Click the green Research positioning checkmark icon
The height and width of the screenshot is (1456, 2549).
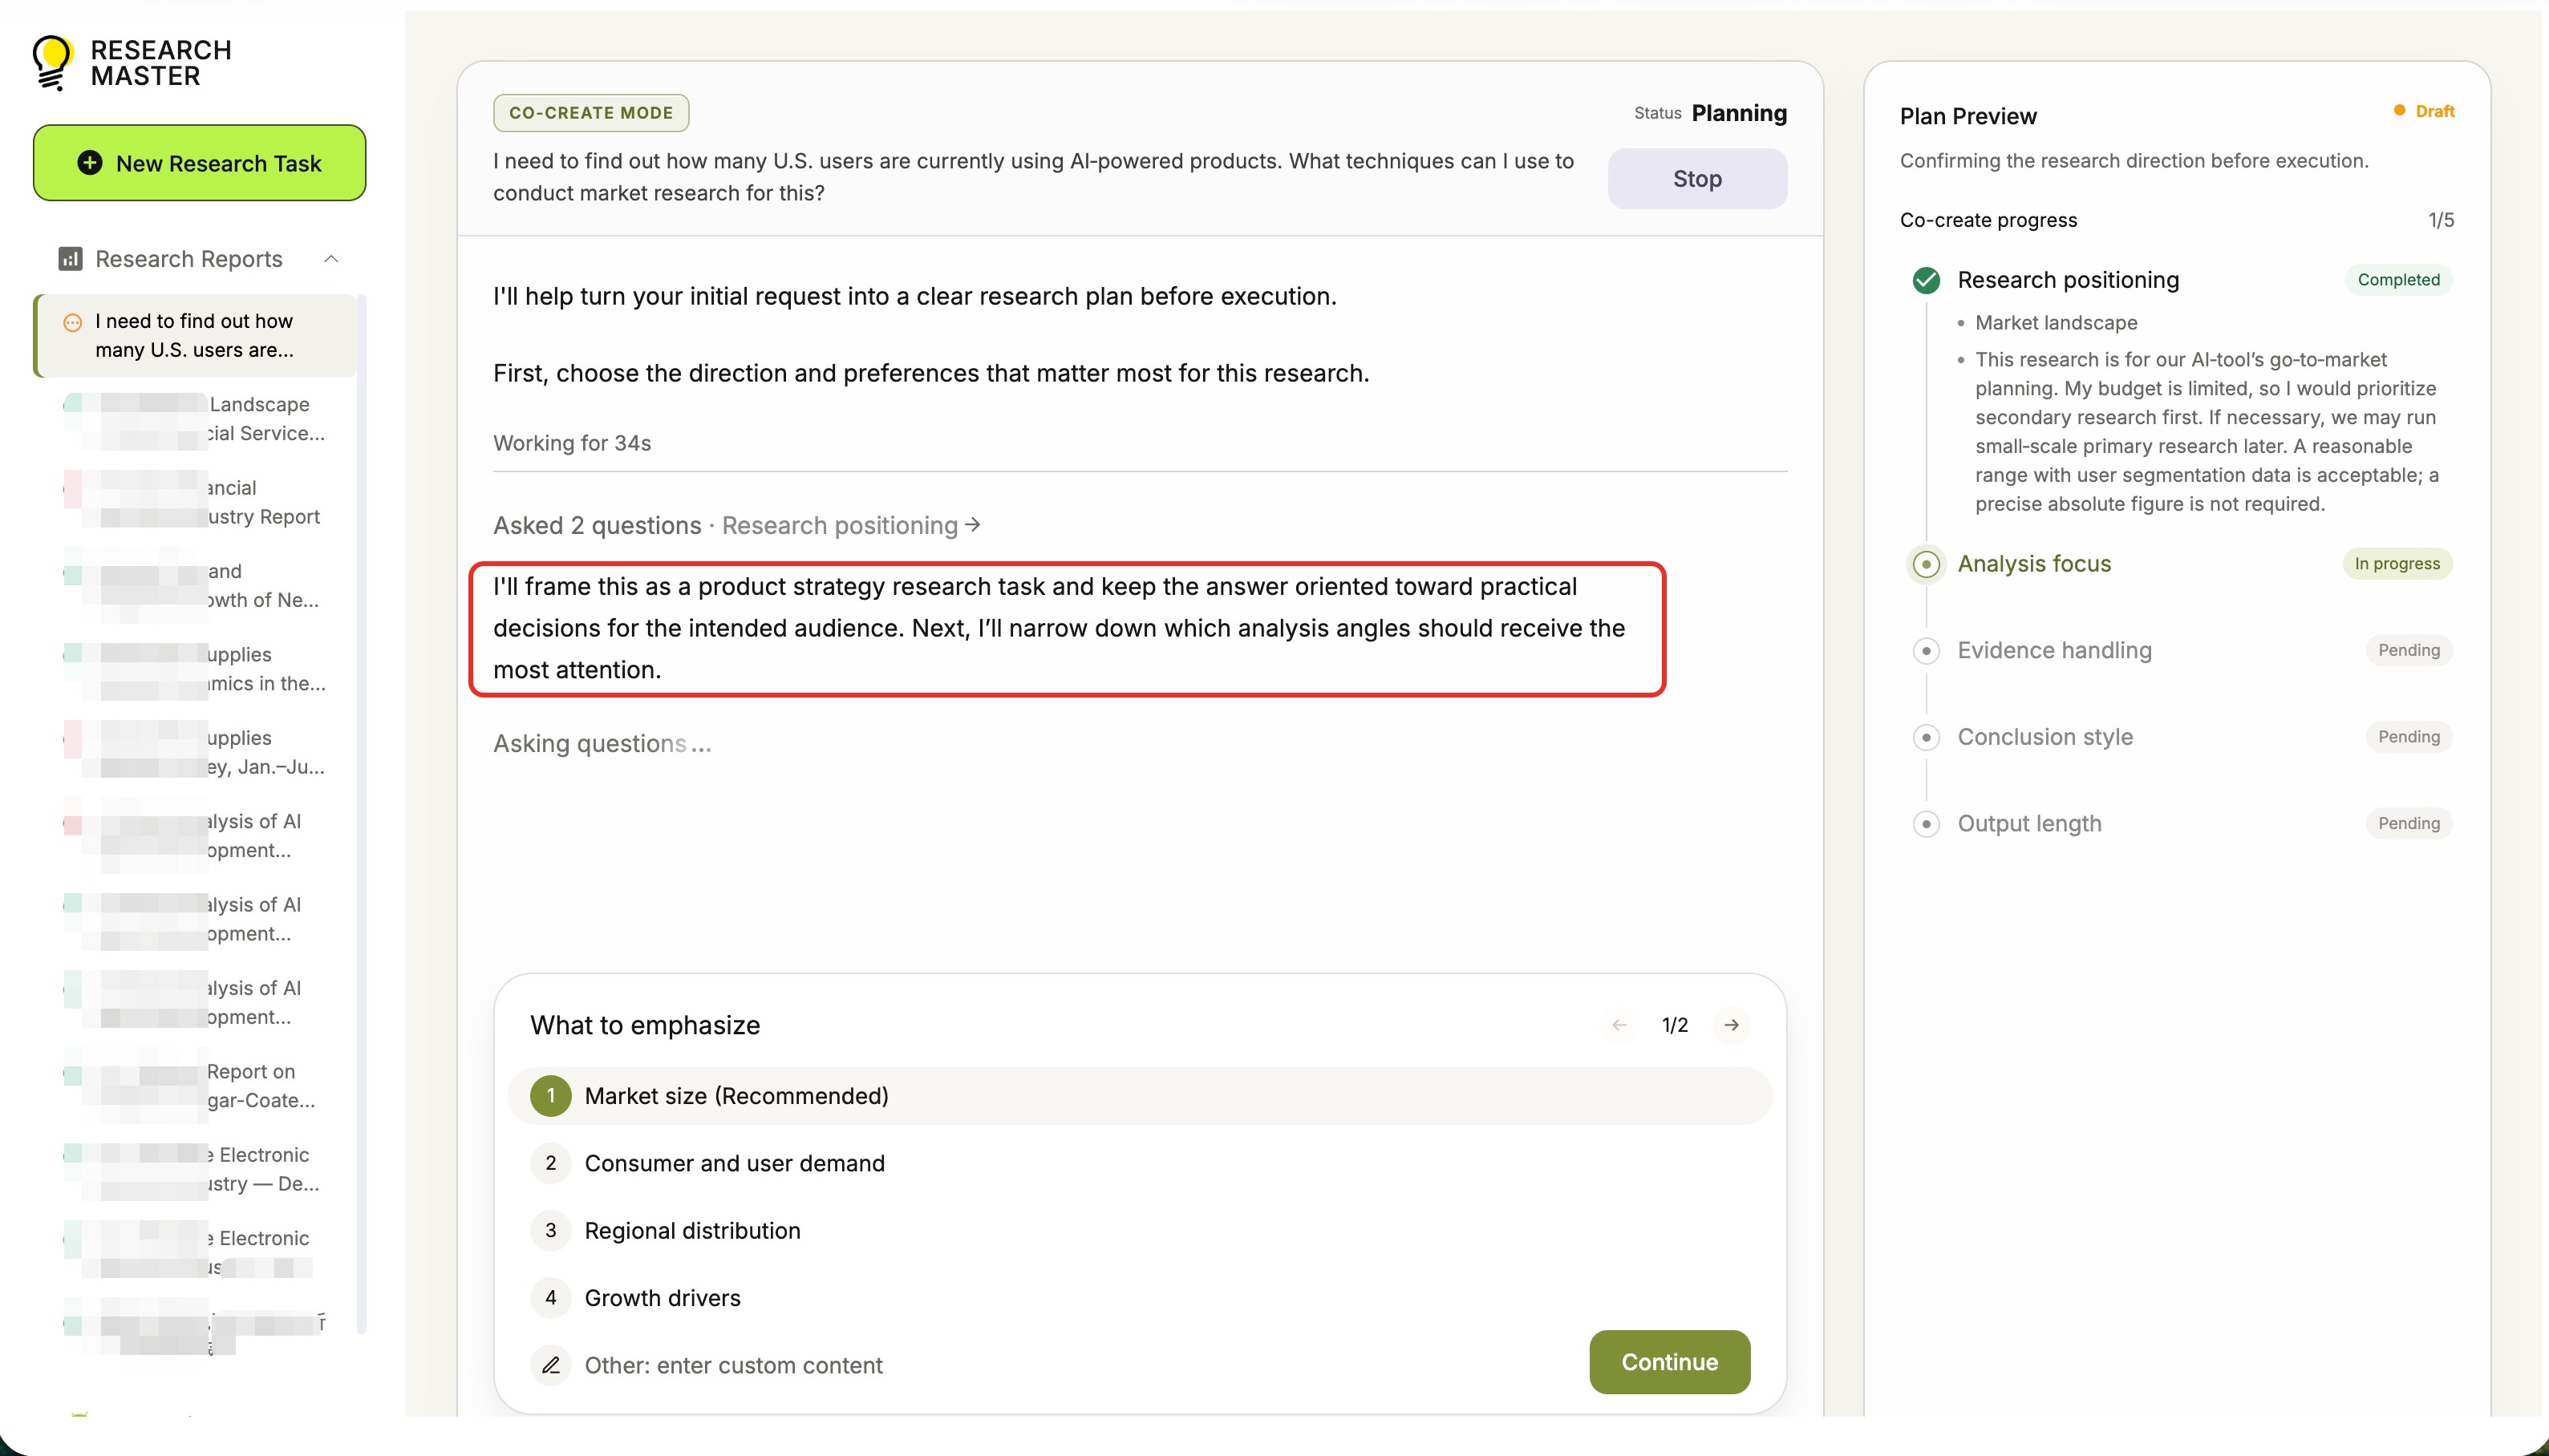point(1926,280)
